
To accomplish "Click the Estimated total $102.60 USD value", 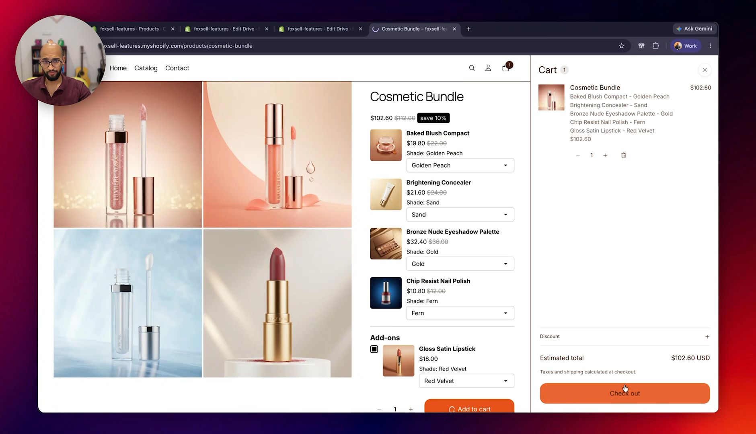I will tap(690, 358).
